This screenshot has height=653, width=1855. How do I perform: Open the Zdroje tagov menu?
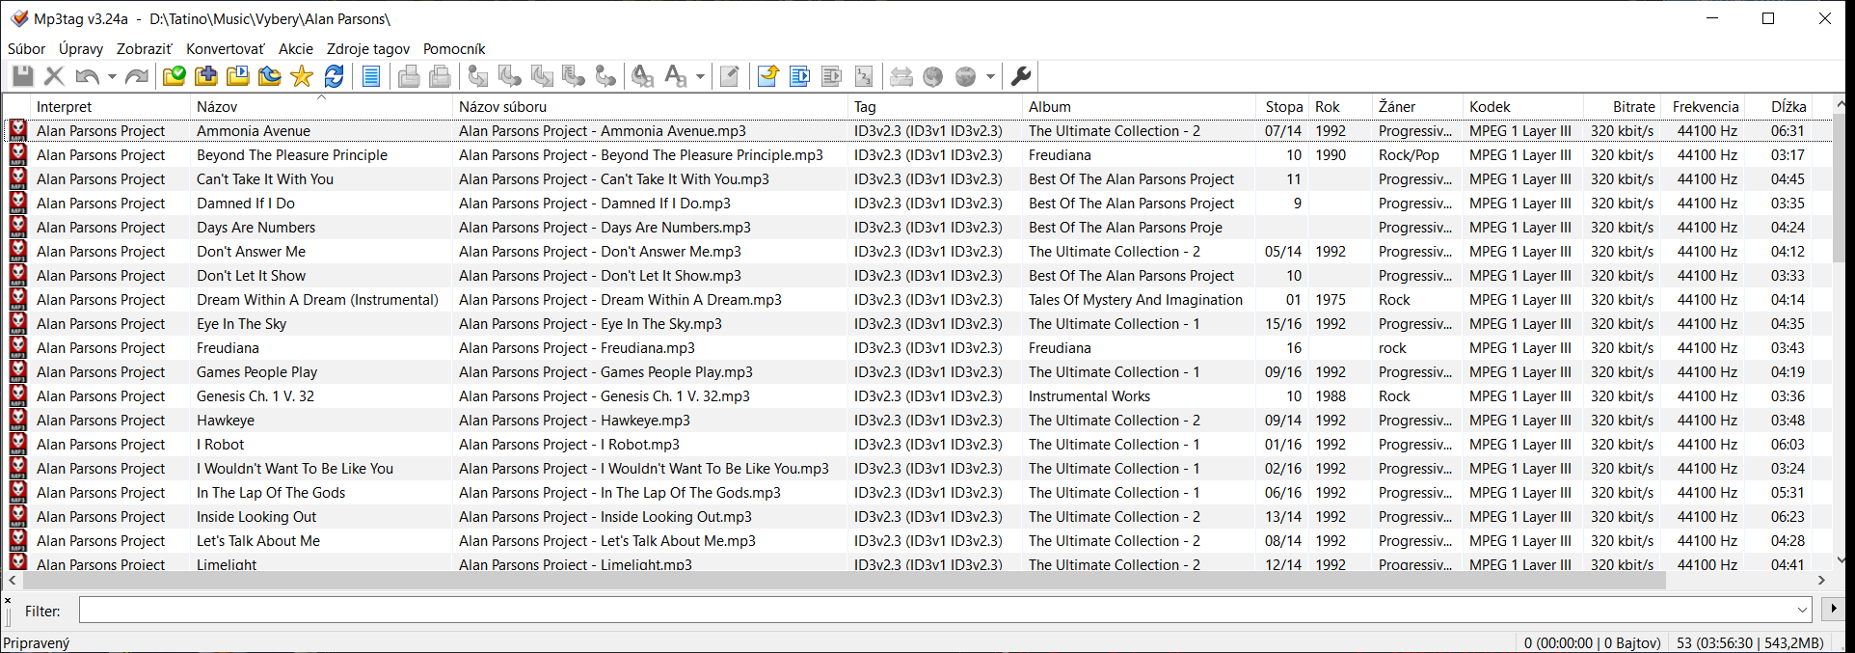pyautogui.click(x=367, y=49)
